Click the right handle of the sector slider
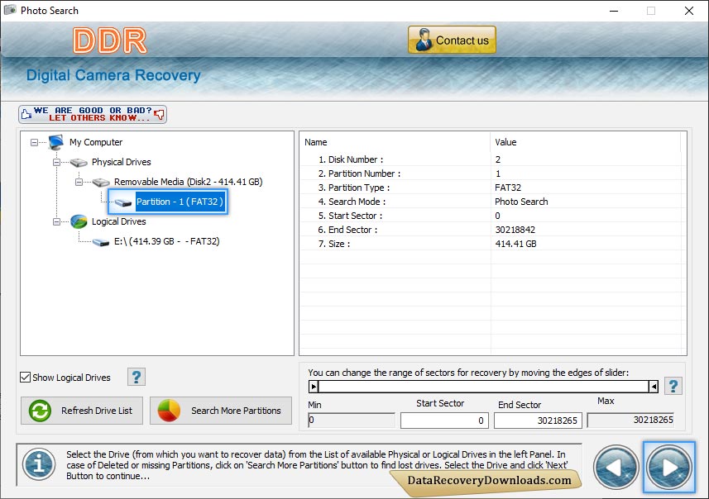 654,387
